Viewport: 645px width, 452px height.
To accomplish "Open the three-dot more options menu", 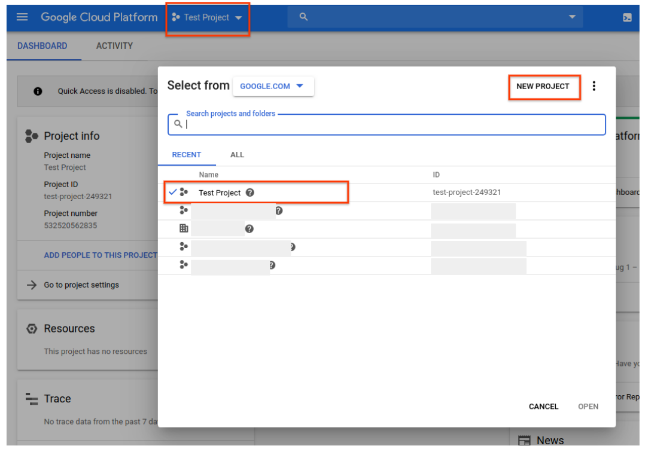I will [594, 86].
